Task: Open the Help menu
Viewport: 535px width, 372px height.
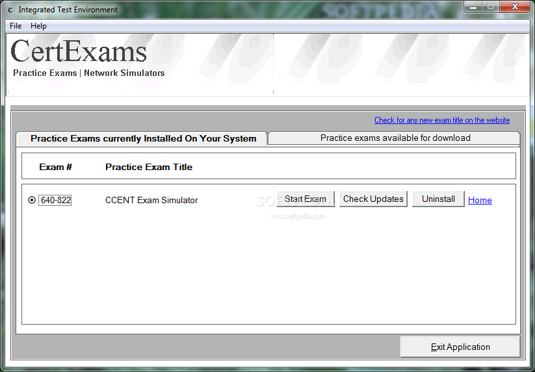Action: pyautogui.click(x=38, y=26)
